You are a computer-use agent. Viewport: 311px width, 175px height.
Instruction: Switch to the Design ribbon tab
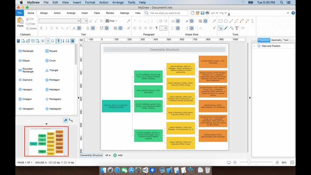pos(44,13)
